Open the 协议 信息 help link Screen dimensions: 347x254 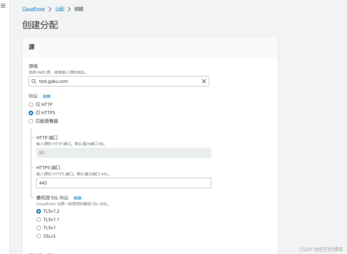(x=47, y=96)
